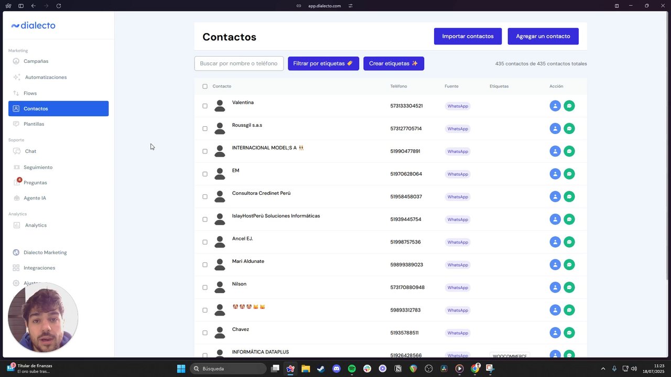Tick the Chavez row checkbox

click(x=205, y=333)
